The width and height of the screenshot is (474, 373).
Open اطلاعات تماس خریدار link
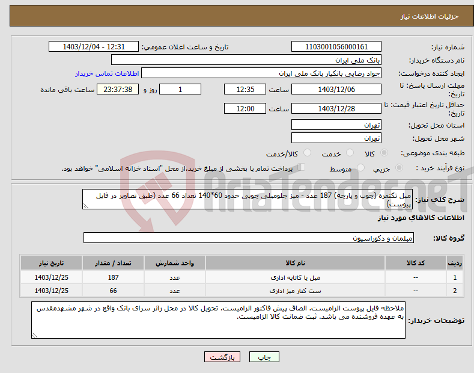pos(107,73)
